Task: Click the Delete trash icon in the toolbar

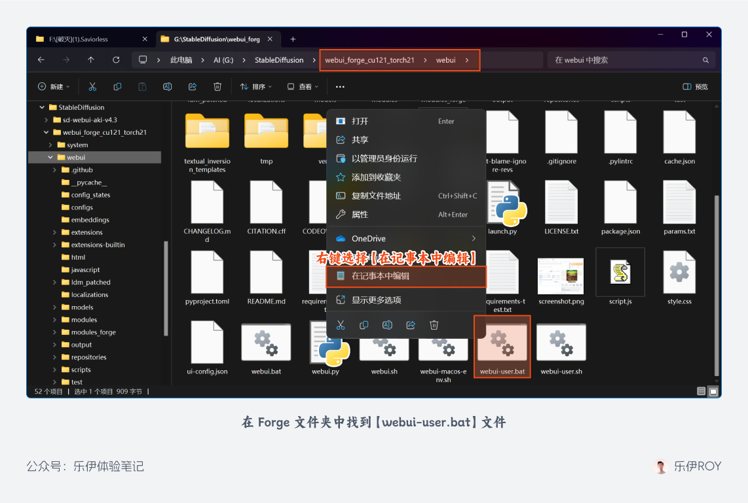Action: 217,86
